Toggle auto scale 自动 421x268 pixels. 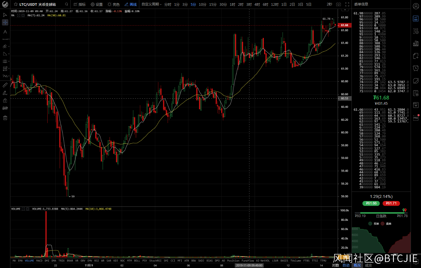coord(346,265)
